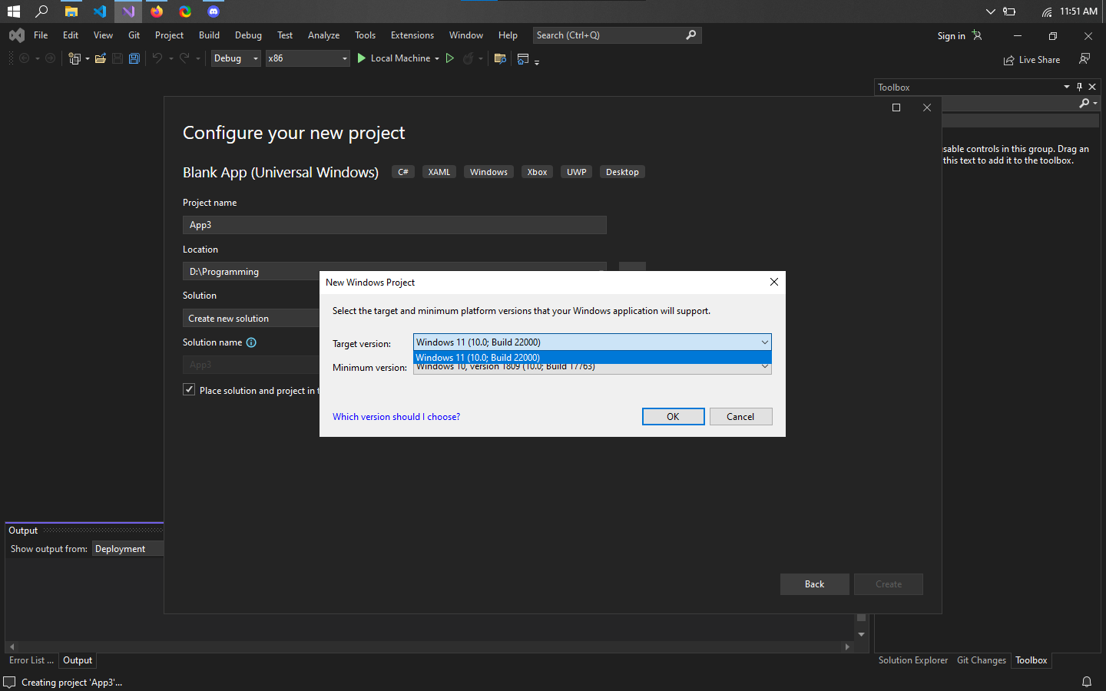Image resolution: width=1106 pixels, height=691 pixels.
Task: Open the Debug configuration dropdown
Action: (255, 58)
